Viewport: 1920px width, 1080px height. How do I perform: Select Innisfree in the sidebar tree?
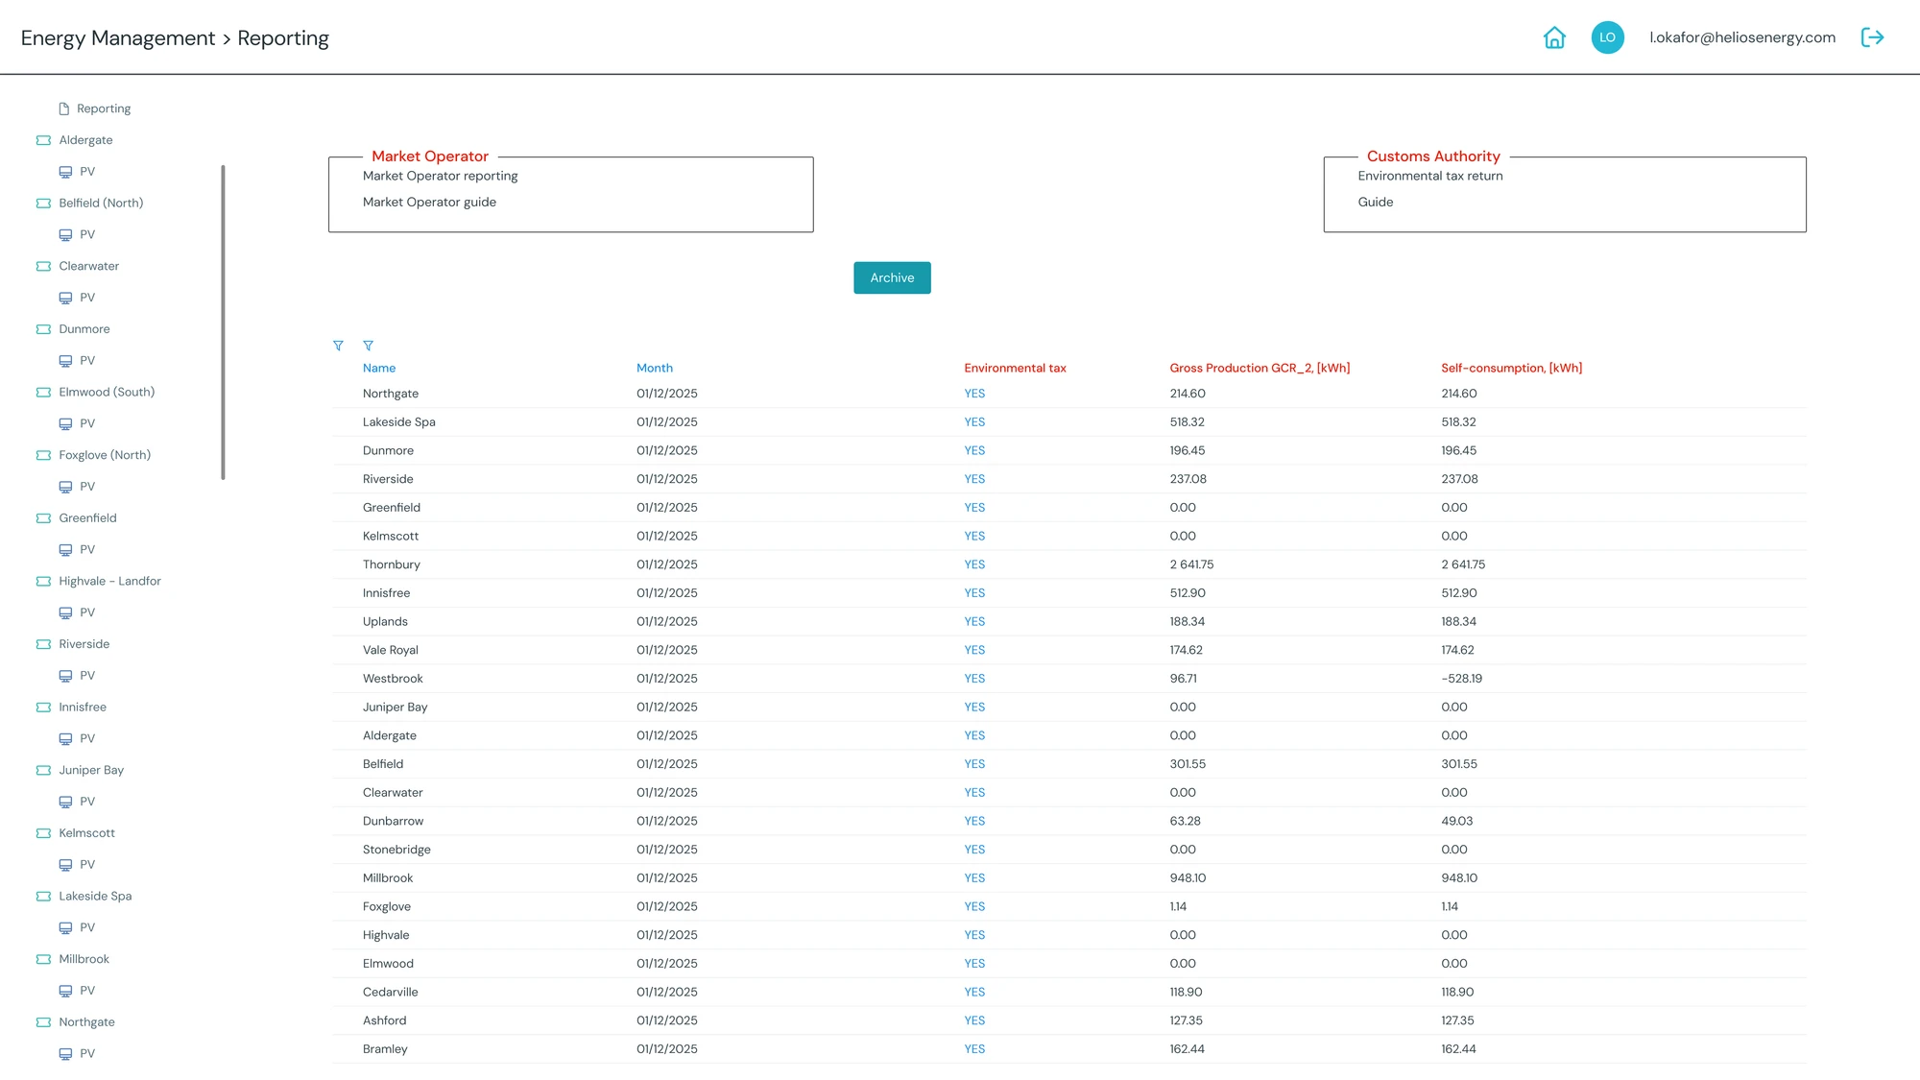83,707
